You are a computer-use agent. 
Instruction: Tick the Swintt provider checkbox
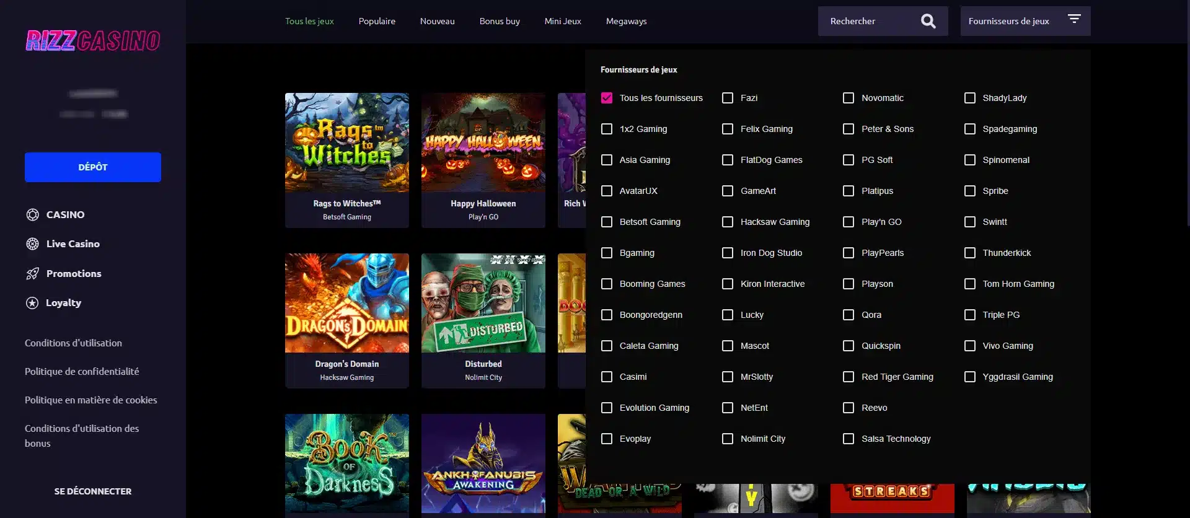point(970,222)
